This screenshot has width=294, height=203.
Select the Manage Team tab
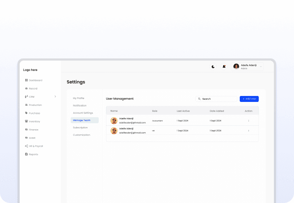(85, 120)
